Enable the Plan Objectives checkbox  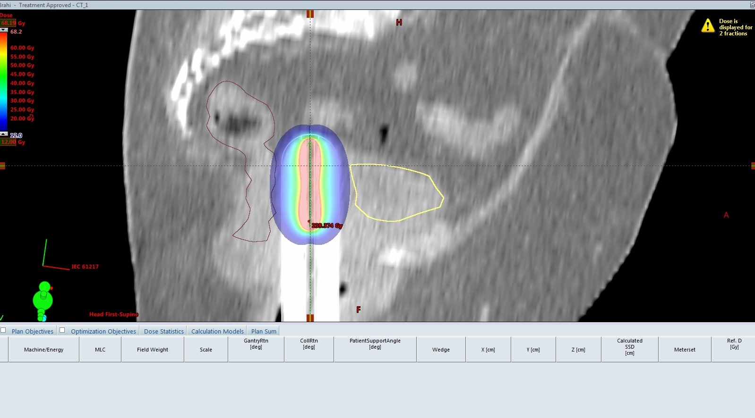point(3,330)
